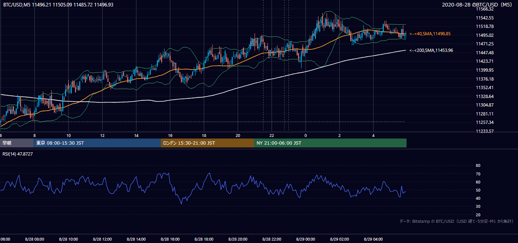Click the NY 21:00-06:00 JST session bar
Screen dimensions: 518x243
[x=330, y=143]
